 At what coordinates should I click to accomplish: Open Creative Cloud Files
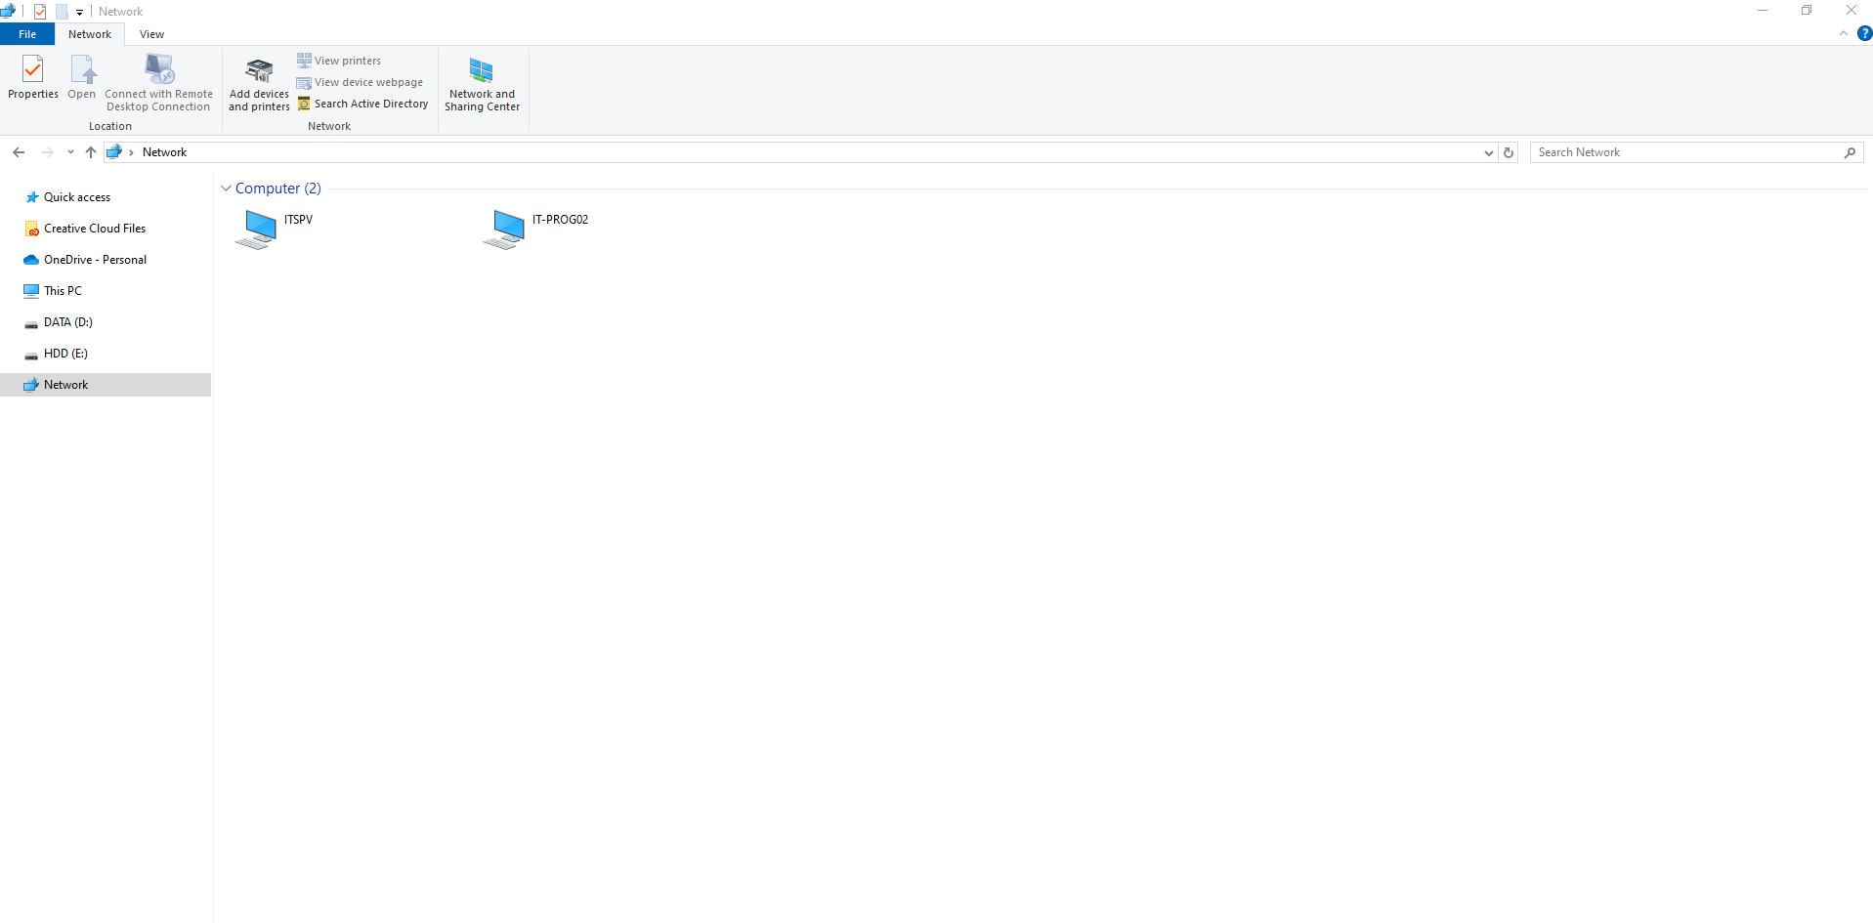click(95, 229)
